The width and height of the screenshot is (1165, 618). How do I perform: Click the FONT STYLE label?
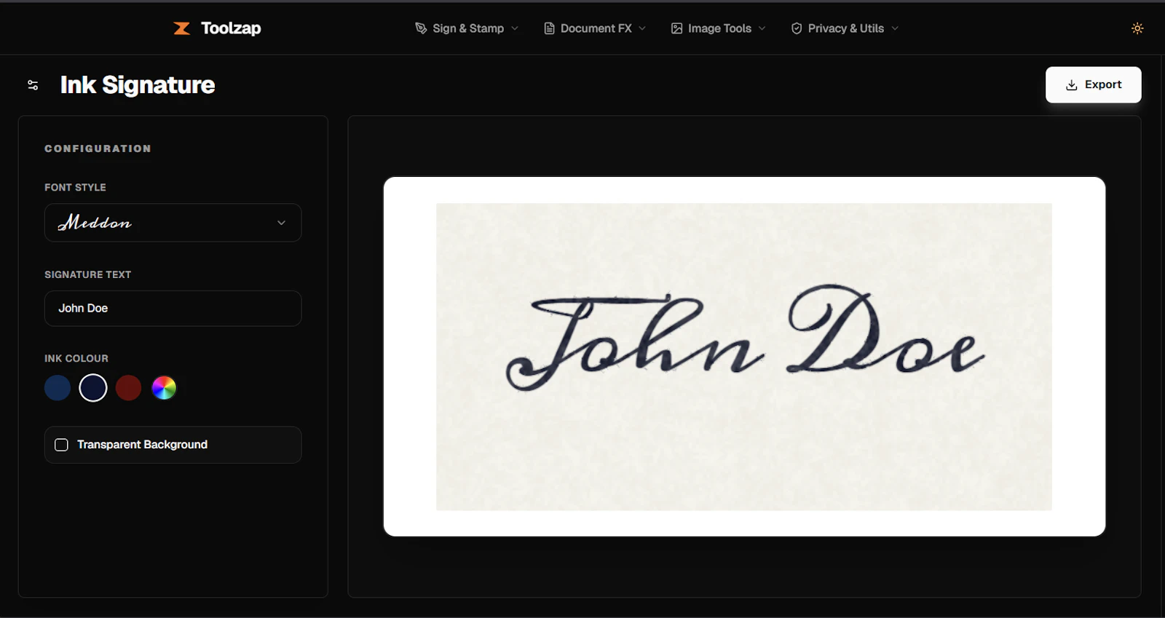(75, 188)
